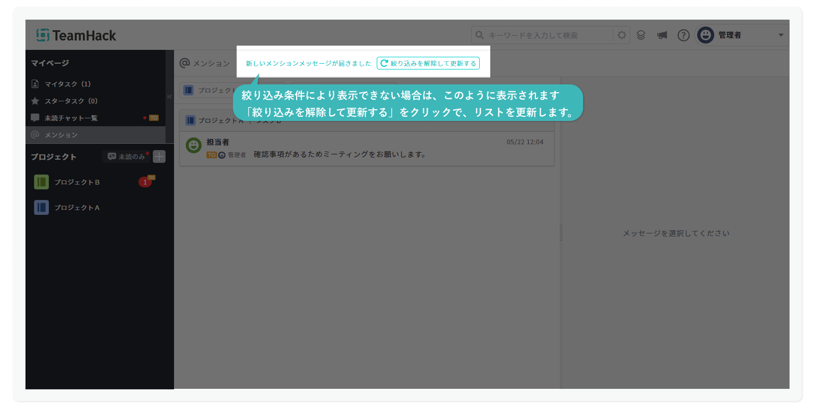Screen dimensions: 815x409
Task: Click the blue プロジェクトA icon
Action: tap(41, 207)
